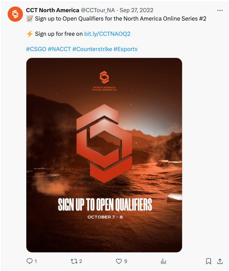Click the retweet count number 2

pos(81,261)
